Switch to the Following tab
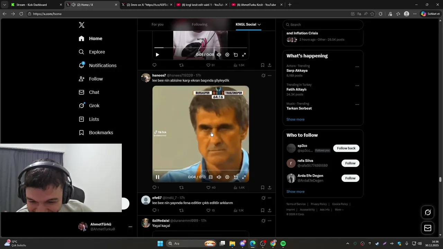The width and height of the screenshot is (443, 249). coord(200,25)
